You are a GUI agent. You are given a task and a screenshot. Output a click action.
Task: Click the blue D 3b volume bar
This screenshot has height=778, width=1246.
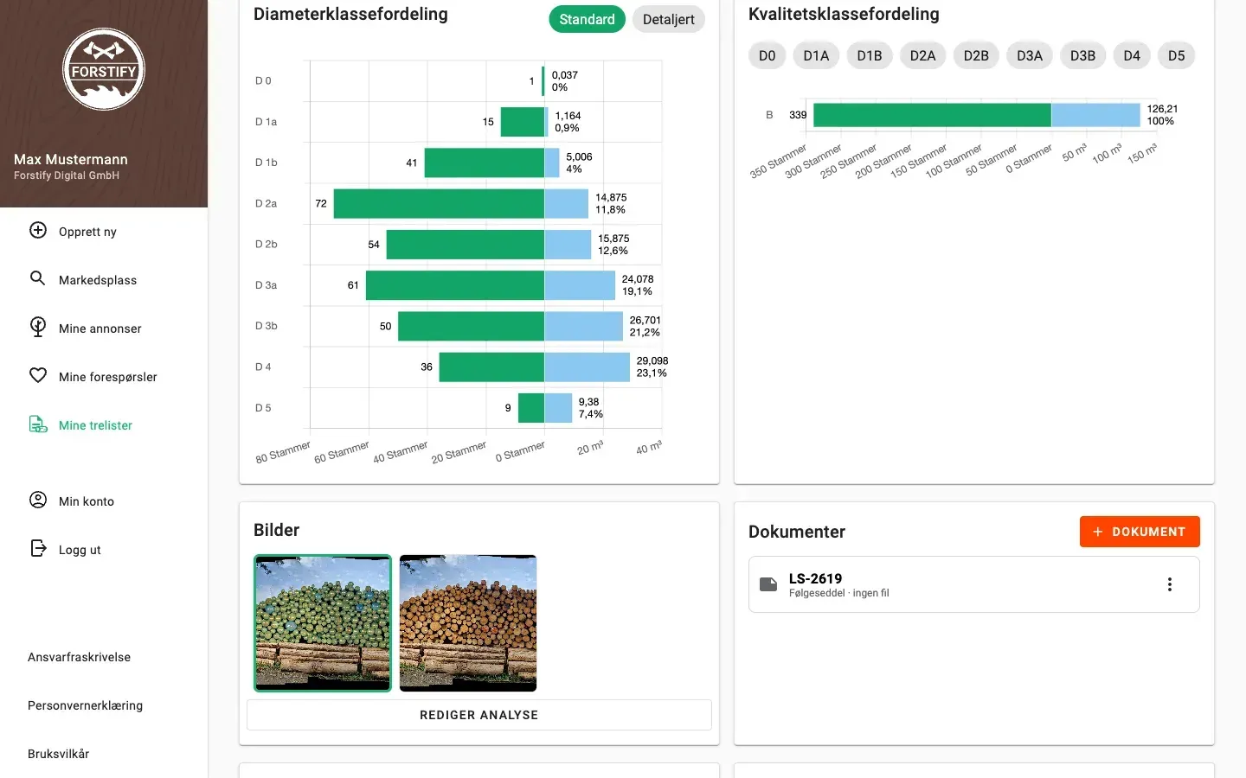584,326
